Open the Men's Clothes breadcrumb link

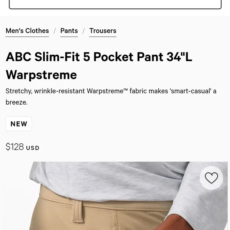click(27, 31)
